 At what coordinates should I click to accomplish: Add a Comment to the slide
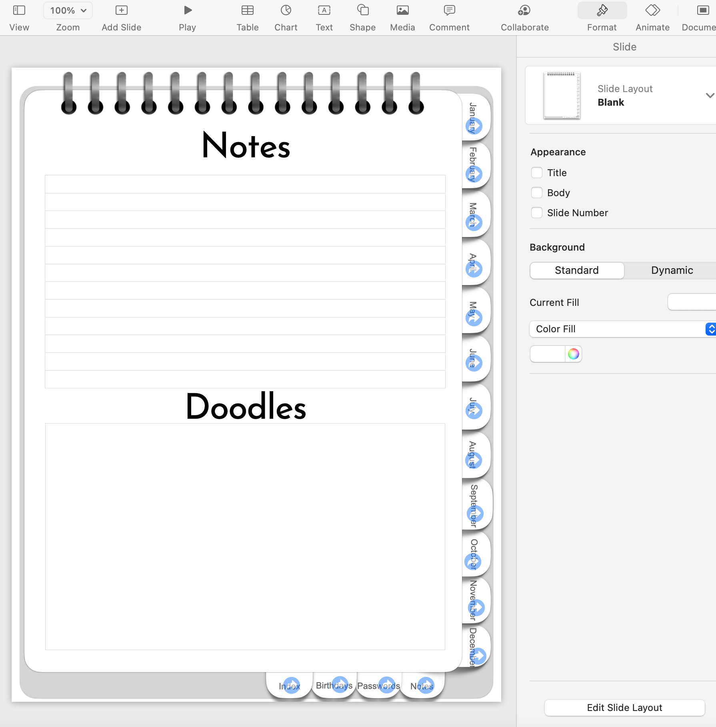449,10
